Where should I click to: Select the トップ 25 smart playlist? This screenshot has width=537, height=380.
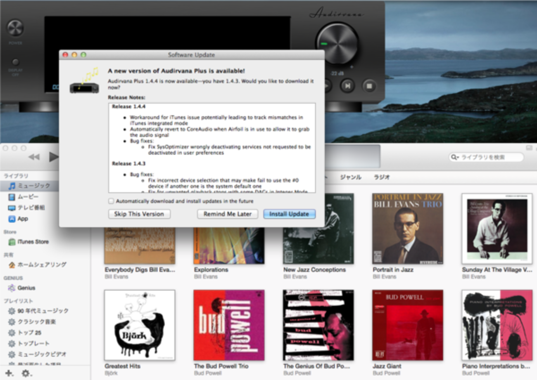[x=25, y=333]
